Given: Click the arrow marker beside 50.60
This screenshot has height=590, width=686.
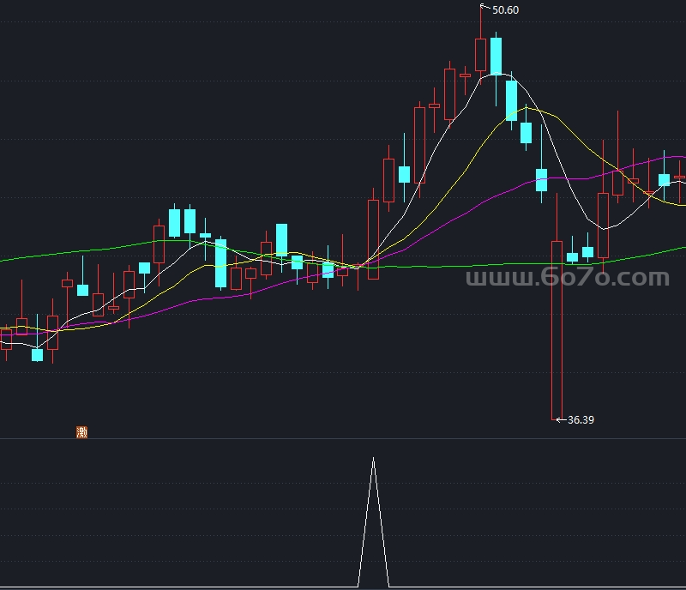Looking at the screenshot, I should tap(484, 9).
